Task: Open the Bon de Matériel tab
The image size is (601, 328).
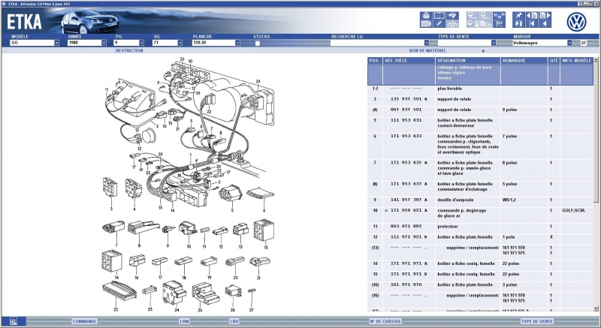Action: pyautogui.click(x=426, y=50)
